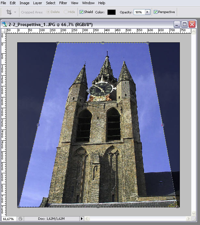Open the Edit menu
The height and width of the screenshot is (225, 200).
tap(13, 3)
